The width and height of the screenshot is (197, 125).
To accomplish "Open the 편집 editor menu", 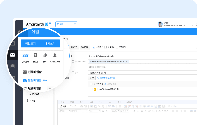I will point(72,102).
